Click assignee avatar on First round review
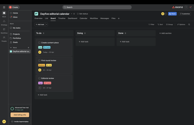The height and width of the screenshot is (125, 194). point(40,70)
